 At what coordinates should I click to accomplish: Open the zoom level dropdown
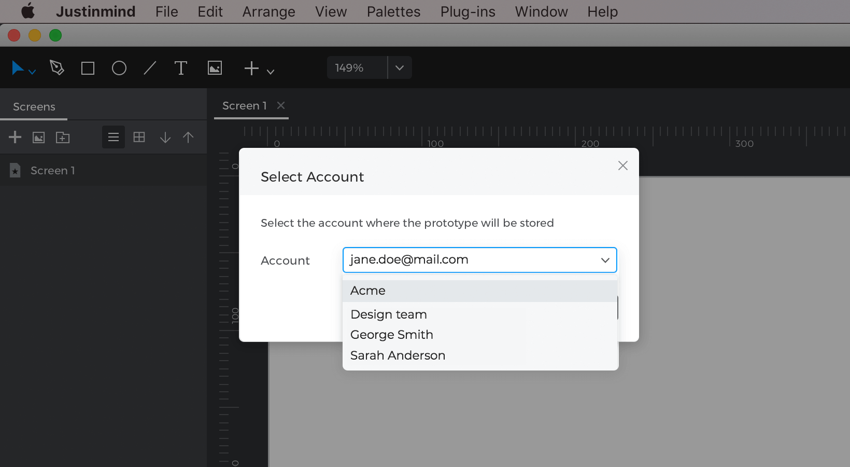click(400, 67)
